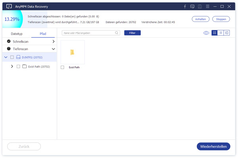Check the D:(NTFS) drive checkbox
238x158 pixels.
[x=12, y=57]
